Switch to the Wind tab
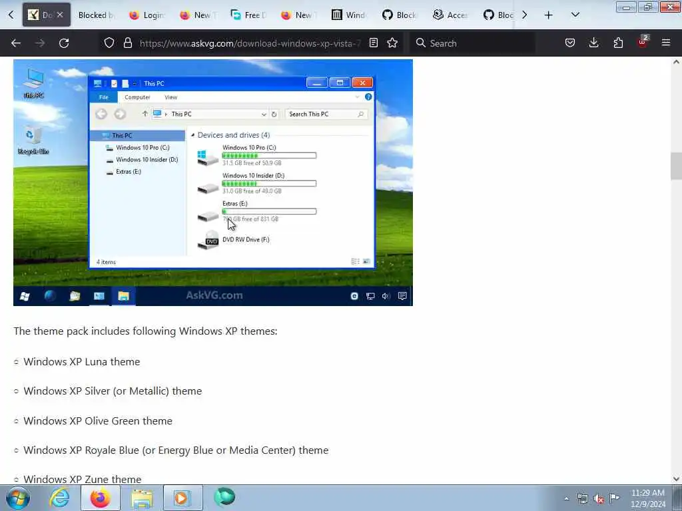Screen dimensions: 682x511 (x=349, y=15)
